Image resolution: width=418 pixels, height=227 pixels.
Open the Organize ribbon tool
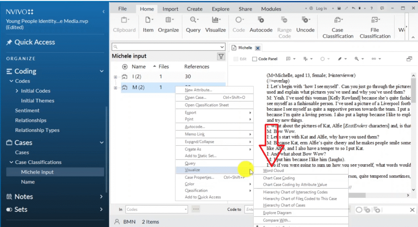point(168,24)
